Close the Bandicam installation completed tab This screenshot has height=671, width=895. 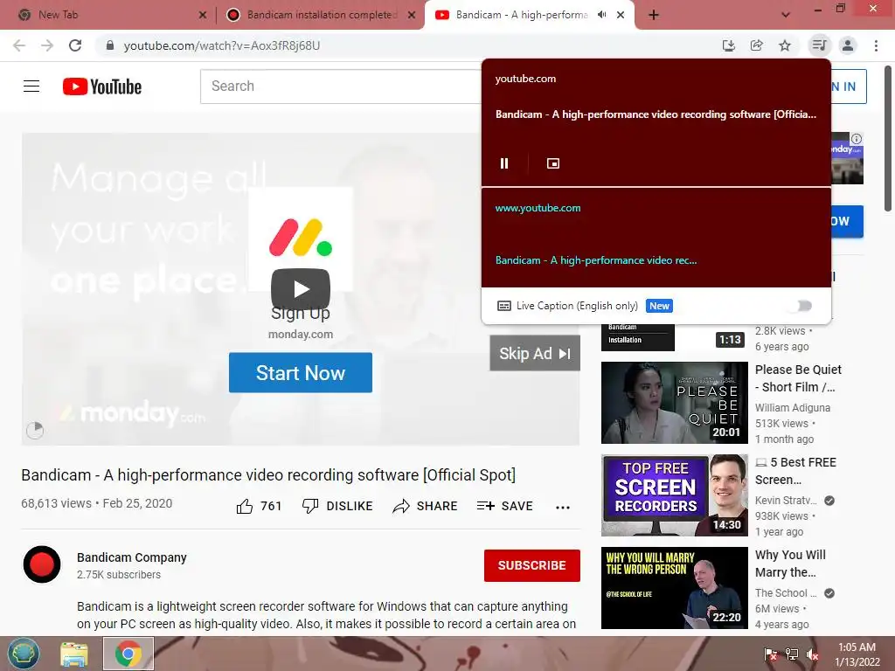412,16
